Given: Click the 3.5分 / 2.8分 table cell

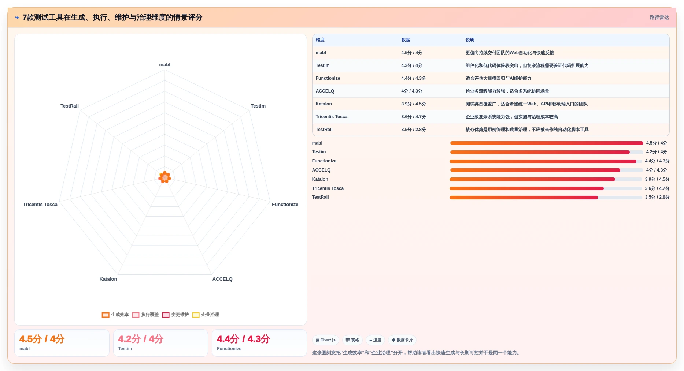Looking at the screenshot, I should 413,130.
